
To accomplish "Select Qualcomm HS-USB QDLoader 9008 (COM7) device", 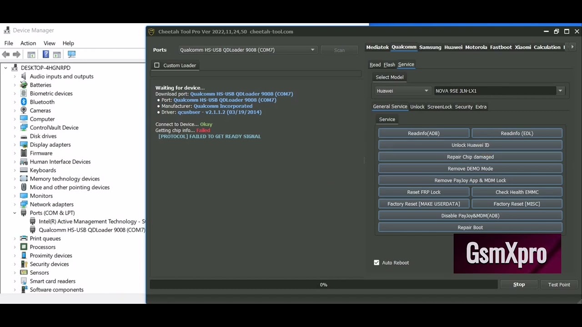I will click(92, 230).
